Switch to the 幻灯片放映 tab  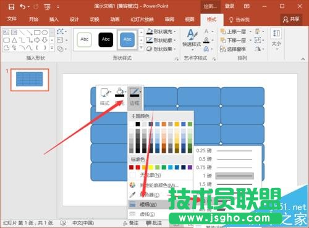(x=142, y=20)
